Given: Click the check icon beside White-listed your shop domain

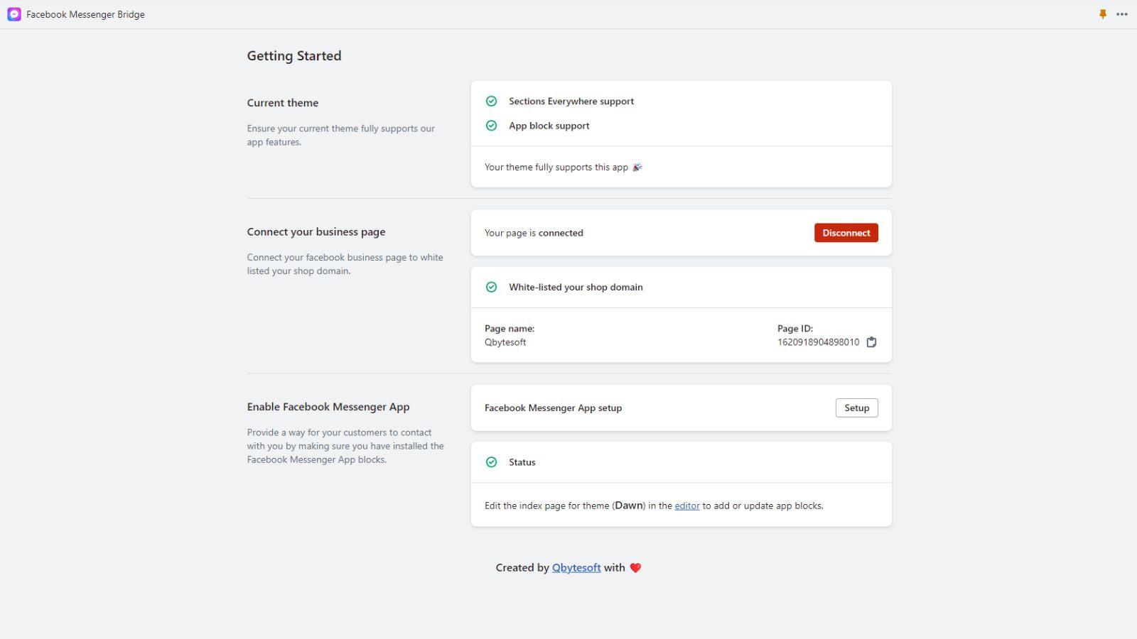Looking at the screenshot, I should 491,287.
